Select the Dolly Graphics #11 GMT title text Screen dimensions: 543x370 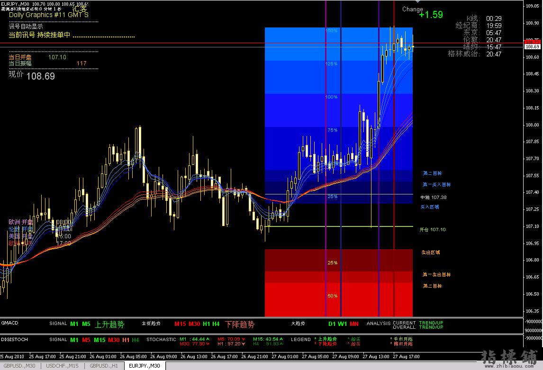point(48,15)
